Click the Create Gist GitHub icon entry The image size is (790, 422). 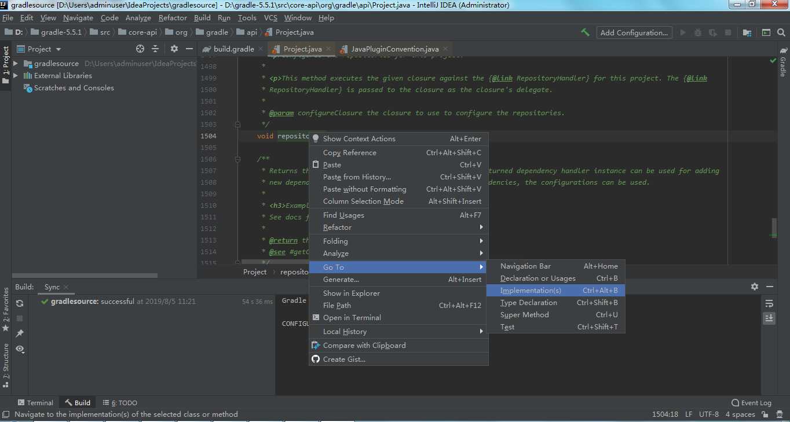coord(398,359)
